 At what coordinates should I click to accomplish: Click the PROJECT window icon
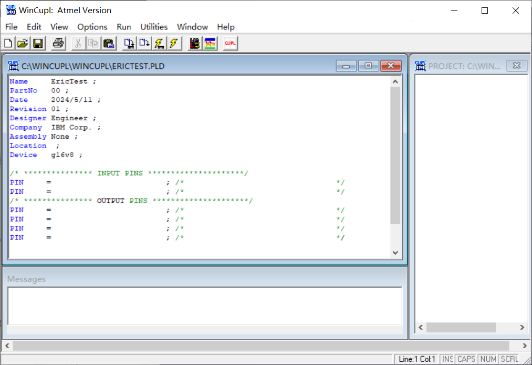(x=420, y=66)
